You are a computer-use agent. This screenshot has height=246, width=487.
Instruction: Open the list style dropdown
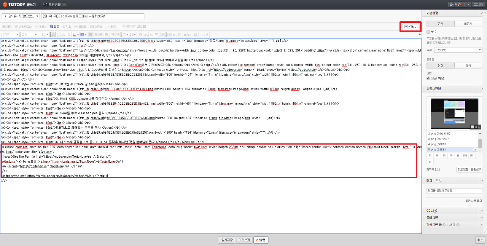coord(133,35)
